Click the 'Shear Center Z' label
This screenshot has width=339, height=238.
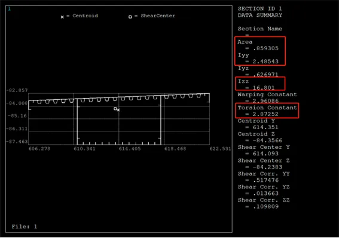(x=264, y=161)
